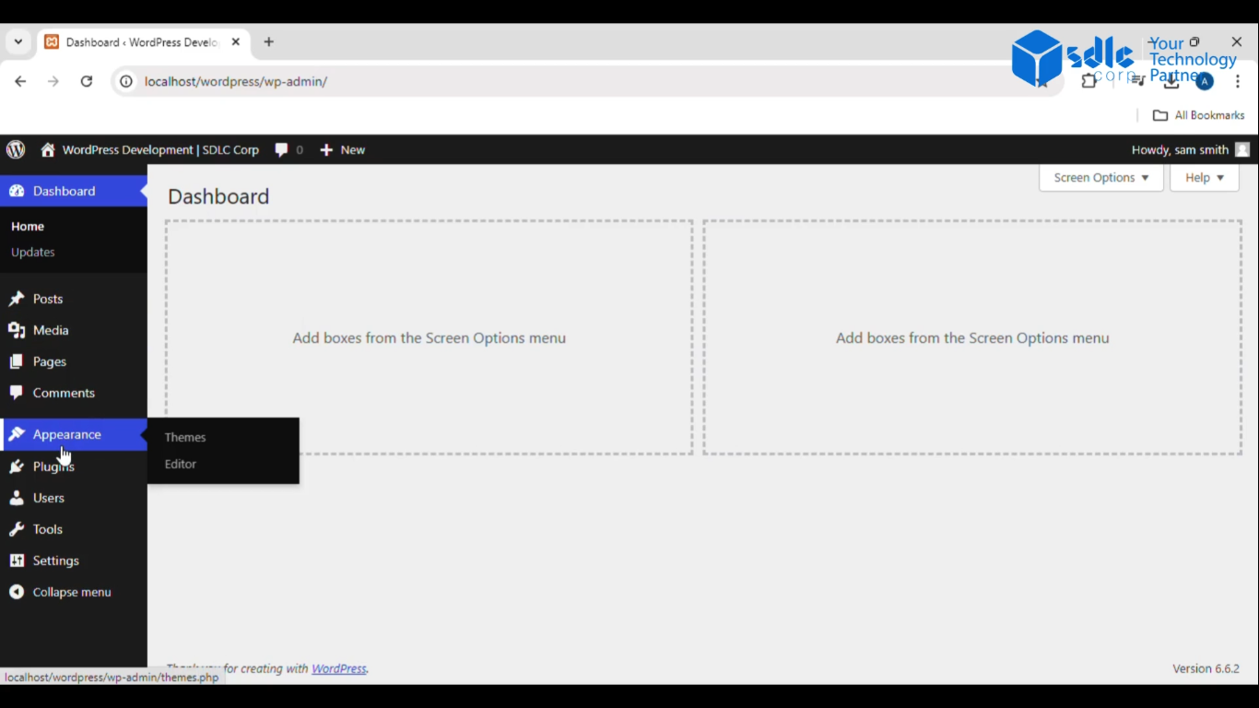Expand the Help panel
Viewport: 1259px width, 708px height.
tap(1205, 178)
